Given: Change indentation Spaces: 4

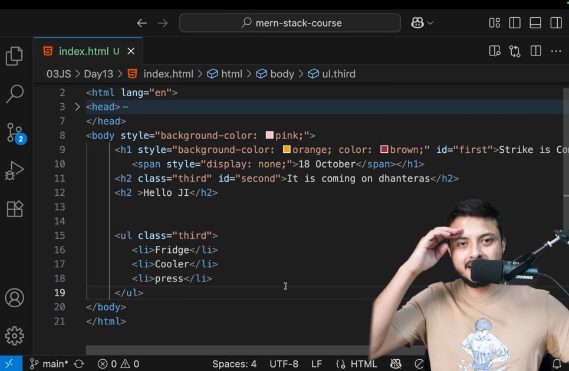Looking at the screenshot, I should (235, 364).
